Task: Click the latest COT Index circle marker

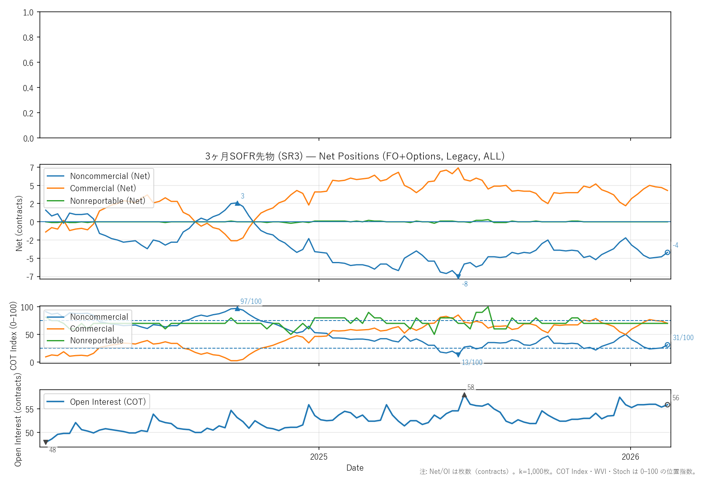Action: click(667, 345)
